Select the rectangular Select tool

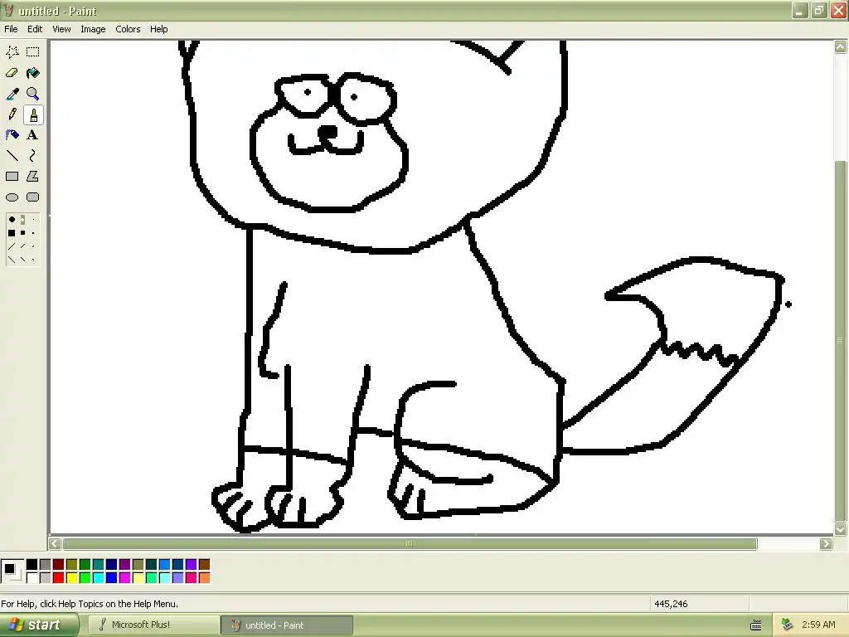click(x=33, y=52)
